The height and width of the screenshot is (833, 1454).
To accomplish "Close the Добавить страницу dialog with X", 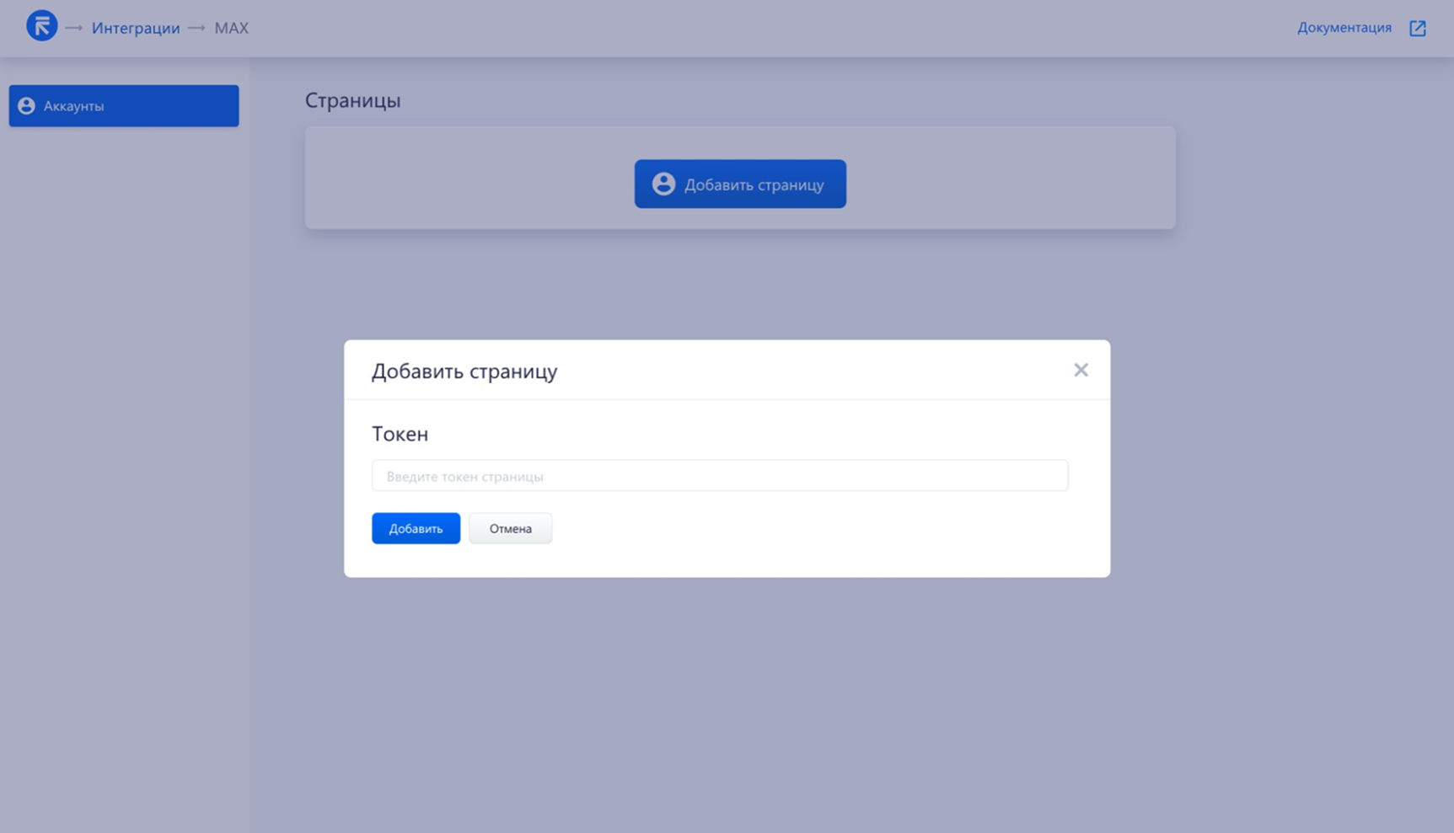I will [1081, 370].
